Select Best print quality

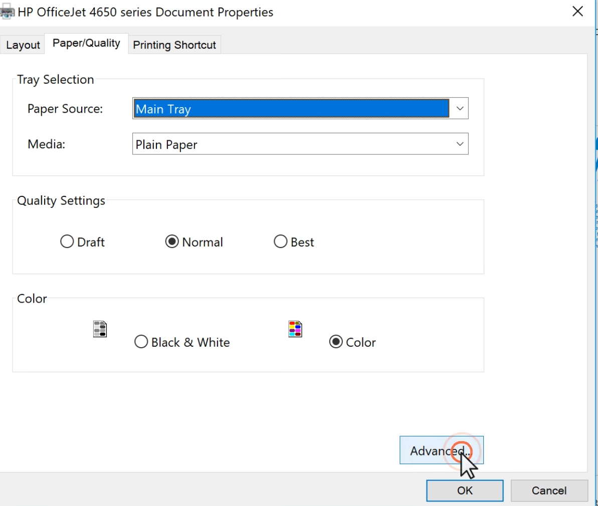point(294,242)
